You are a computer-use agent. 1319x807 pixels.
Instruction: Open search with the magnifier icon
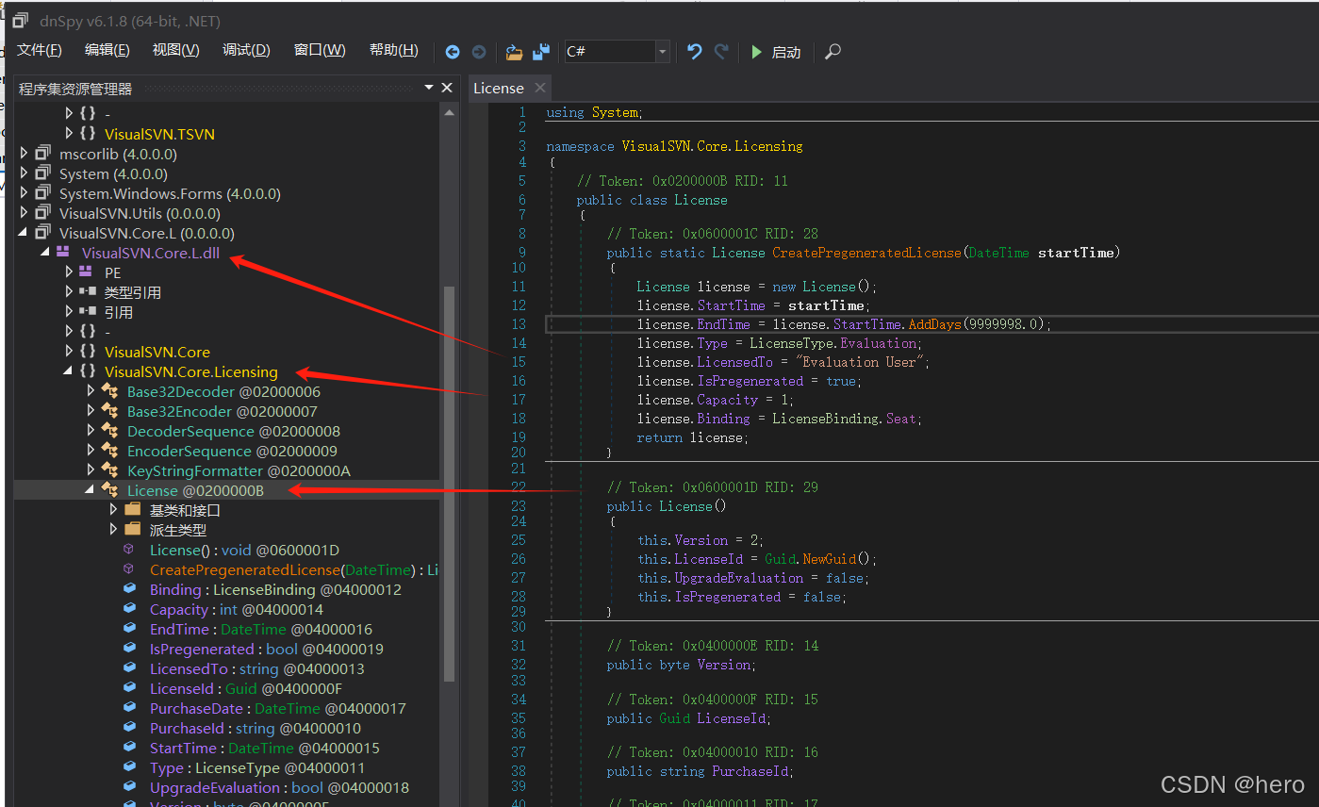[833, 52]
